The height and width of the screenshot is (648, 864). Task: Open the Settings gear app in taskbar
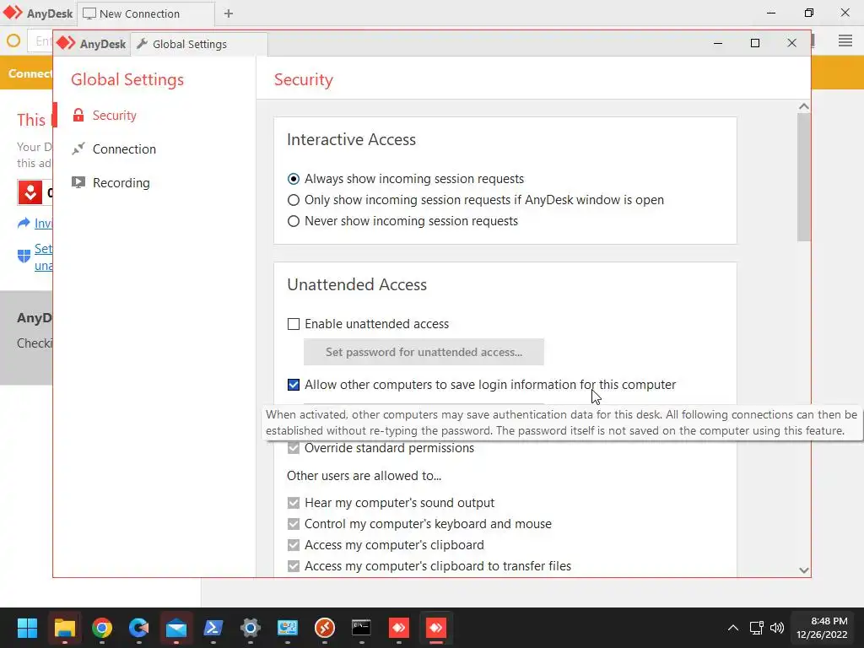coord(250,628)
